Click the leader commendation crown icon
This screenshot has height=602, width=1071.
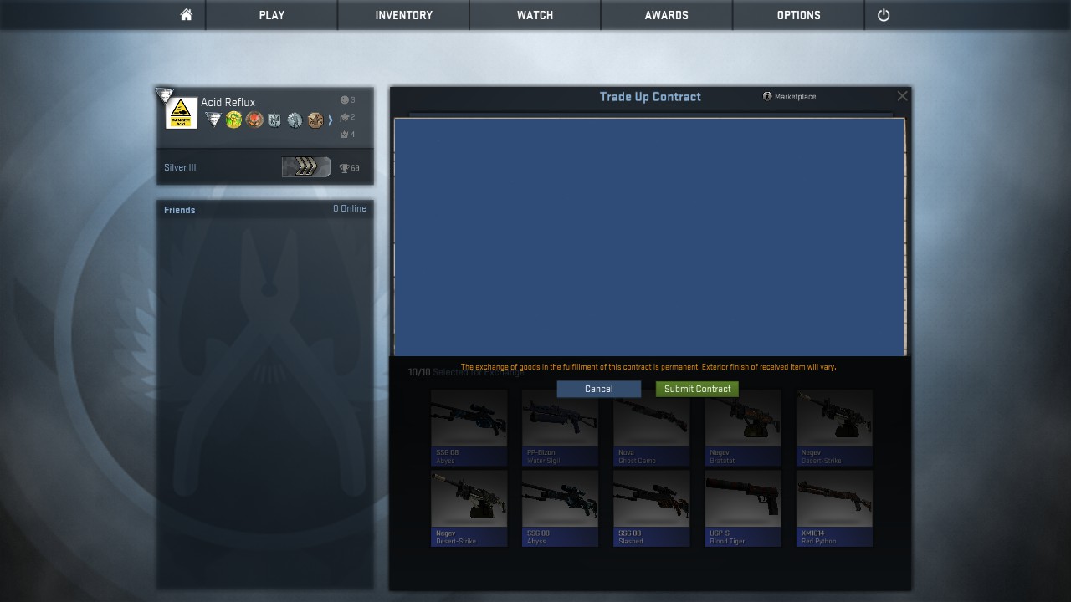344,134
